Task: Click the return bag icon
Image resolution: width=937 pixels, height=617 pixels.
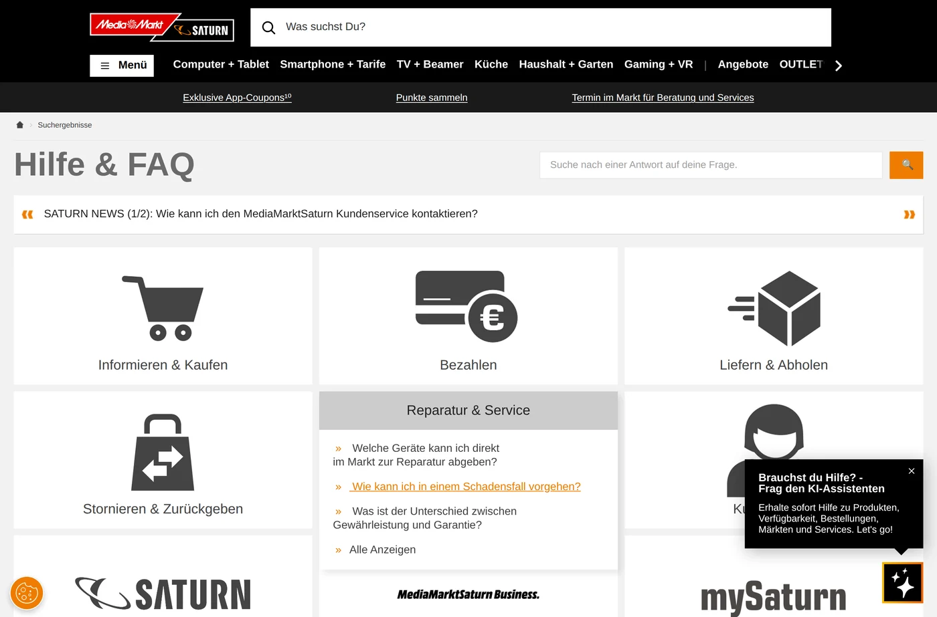Action: coord(163,453)
